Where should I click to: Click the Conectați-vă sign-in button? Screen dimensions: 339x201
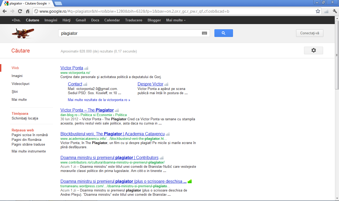click(x=310, y=33)
